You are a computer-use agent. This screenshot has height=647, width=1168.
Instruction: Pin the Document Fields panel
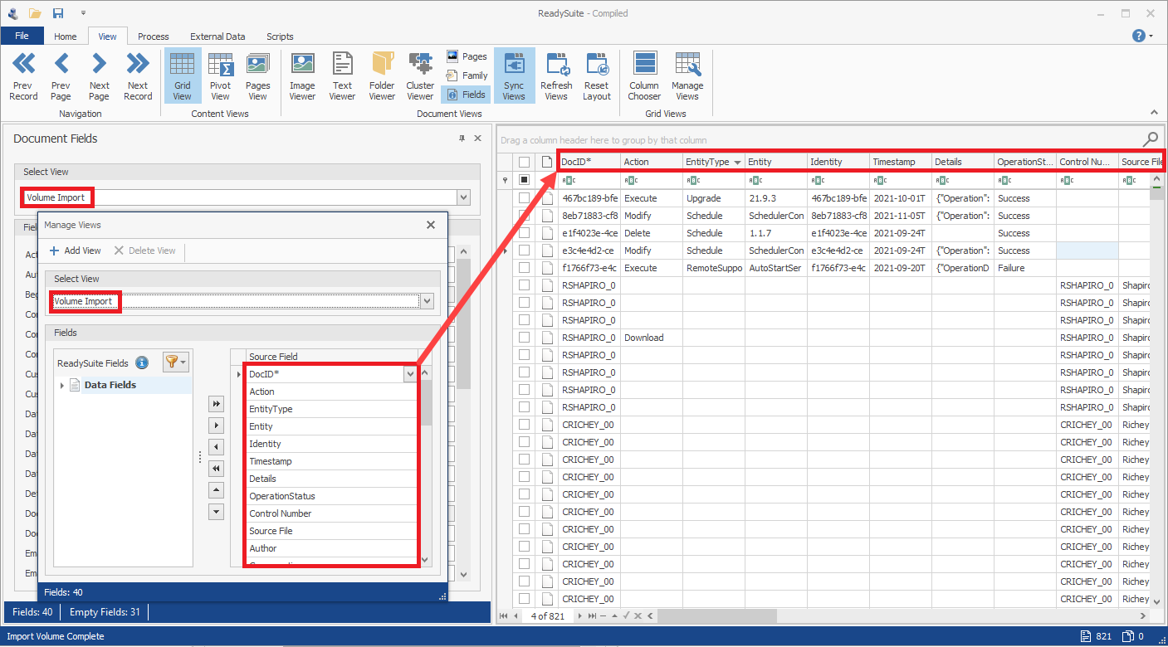tap(462, 139)
